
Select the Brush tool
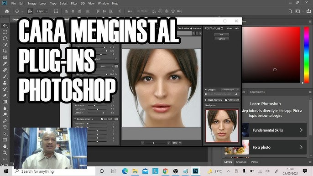tap(5, 77)
